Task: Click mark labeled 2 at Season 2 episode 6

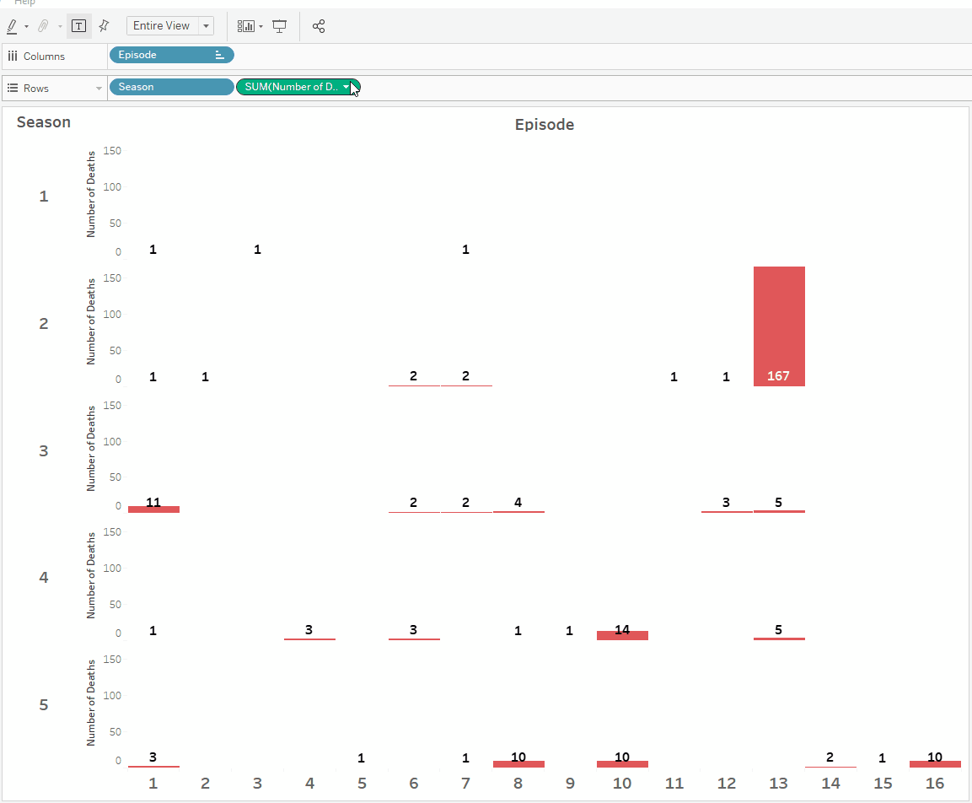Action: pos(413,375)
